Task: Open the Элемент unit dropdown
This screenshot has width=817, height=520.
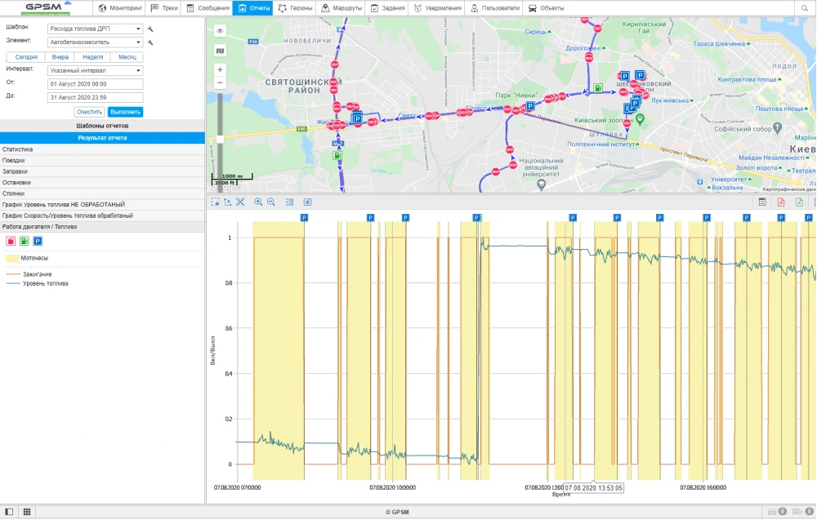Action: coord(95,41)
